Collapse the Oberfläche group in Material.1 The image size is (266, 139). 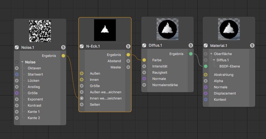(211, 54)
